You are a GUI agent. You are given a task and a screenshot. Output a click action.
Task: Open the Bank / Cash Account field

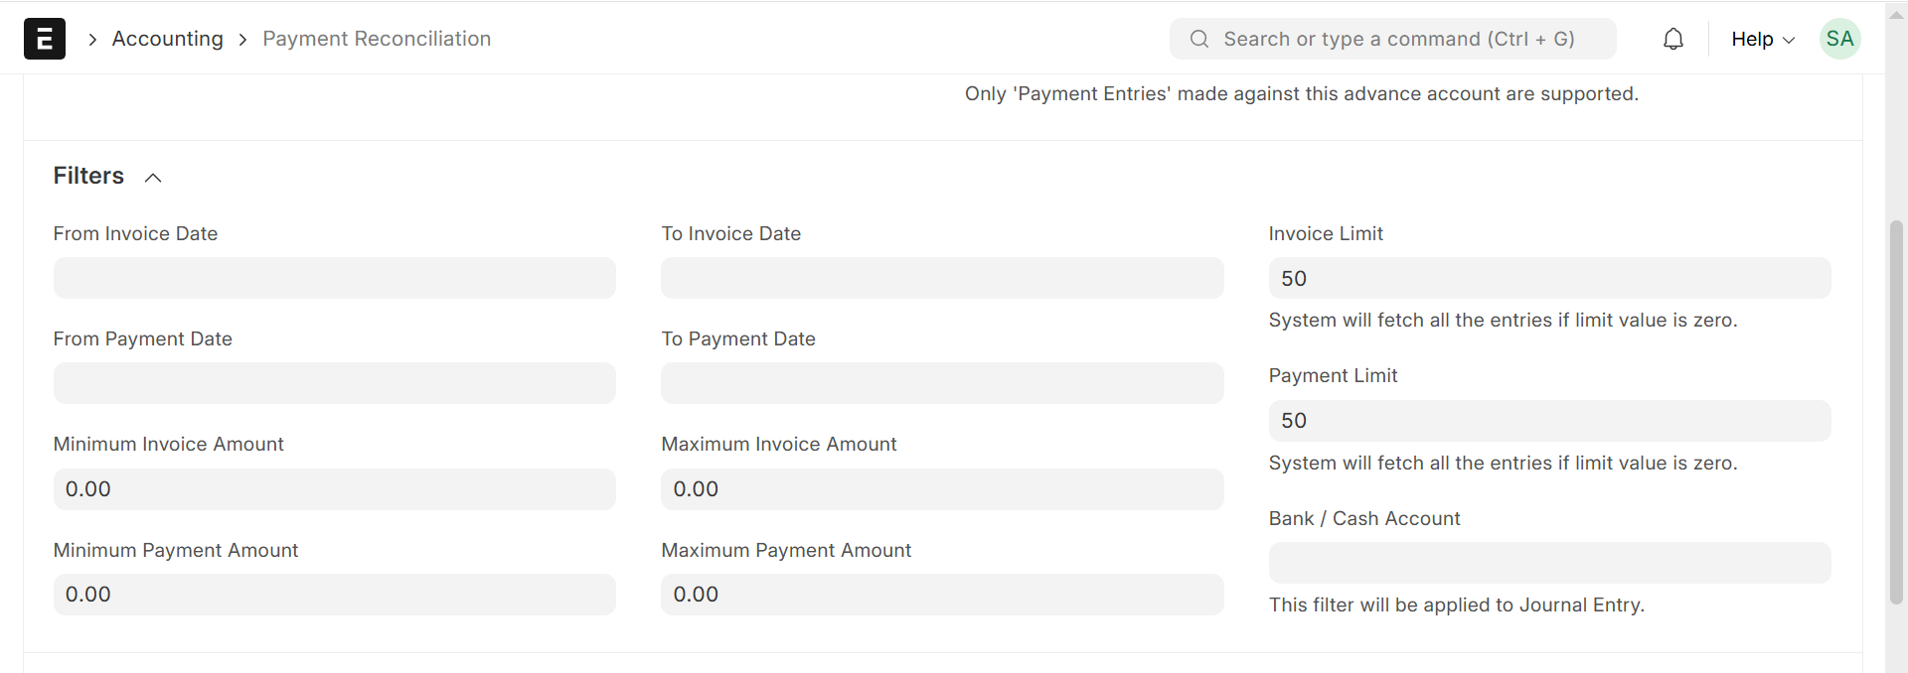(x=1548, y=563)
